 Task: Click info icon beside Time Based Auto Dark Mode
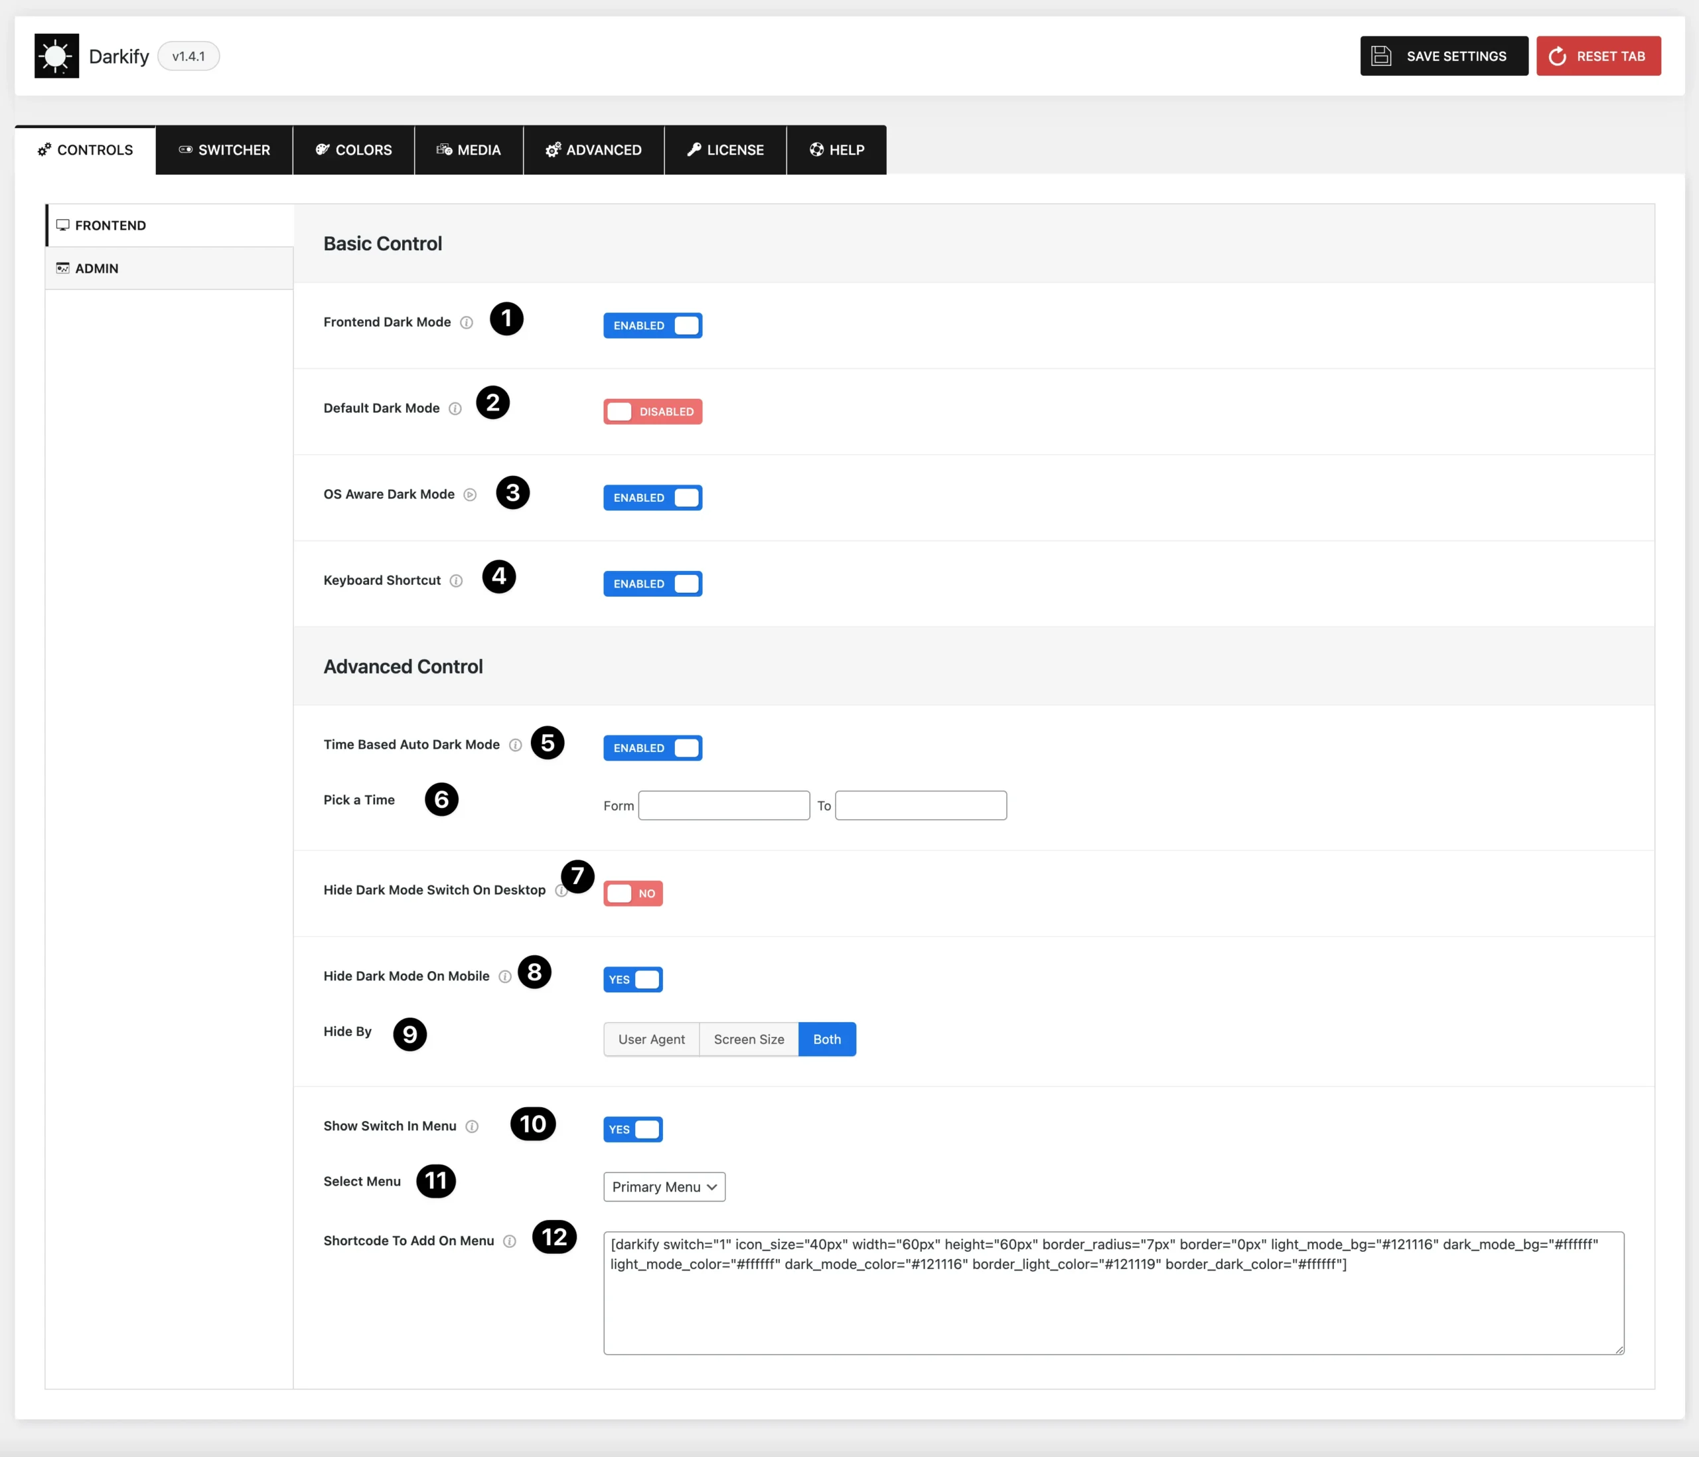[x=515, y=745]
